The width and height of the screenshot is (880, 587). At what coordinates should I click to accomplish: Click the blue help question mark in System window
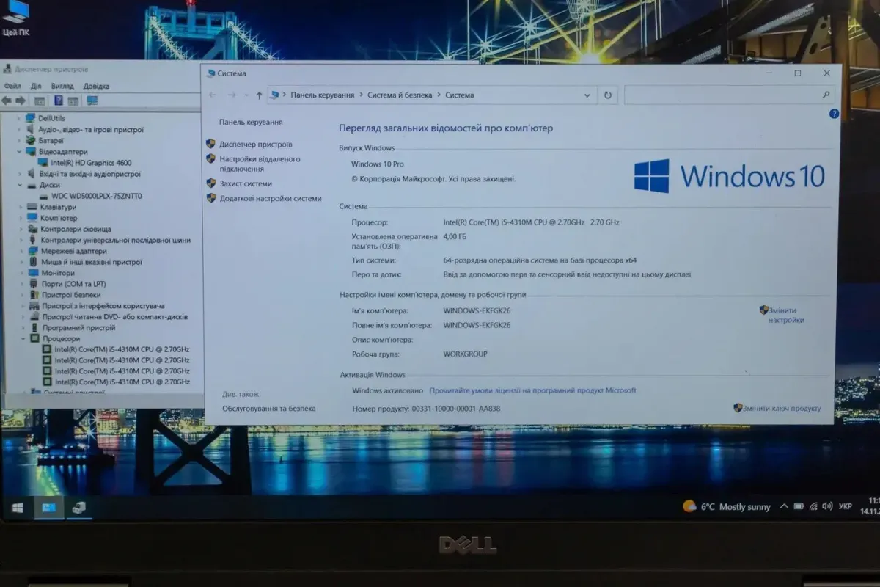click(834, 114)
